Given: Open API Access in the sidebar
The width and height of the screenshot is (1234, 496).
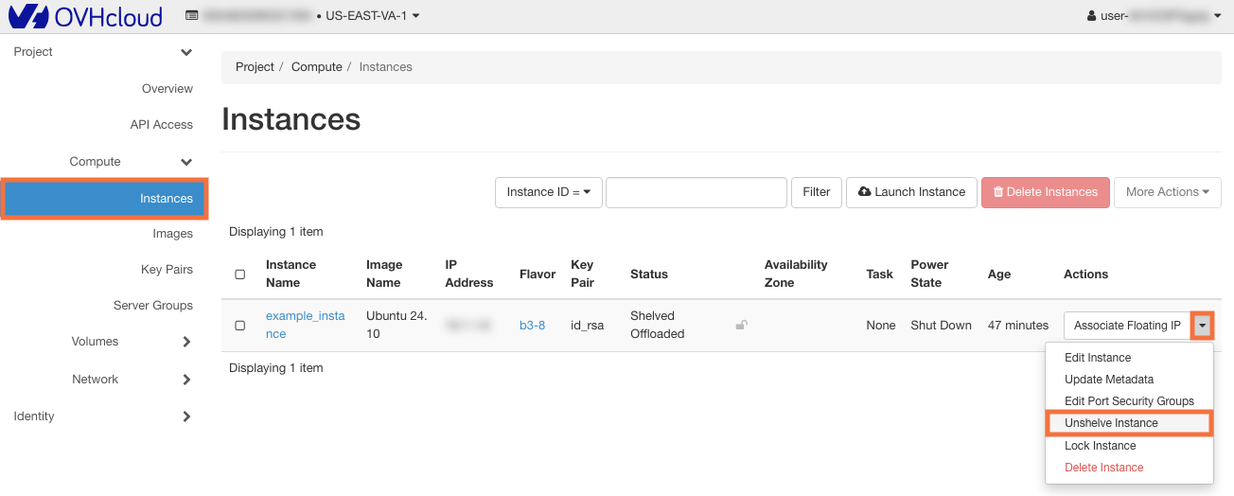Looking at the screenshot, I should pos(161,125).
